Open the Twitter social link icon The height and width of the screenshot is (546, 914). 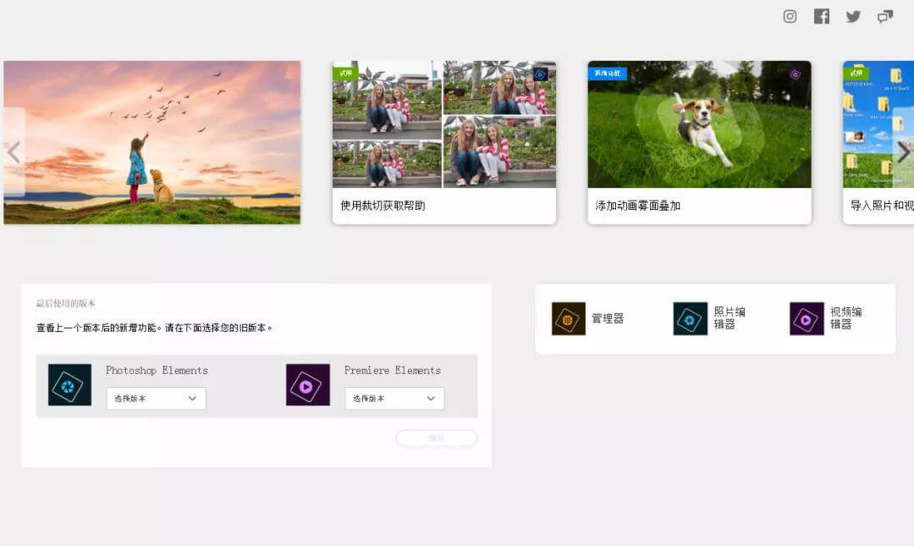click(x=853, y=16)
